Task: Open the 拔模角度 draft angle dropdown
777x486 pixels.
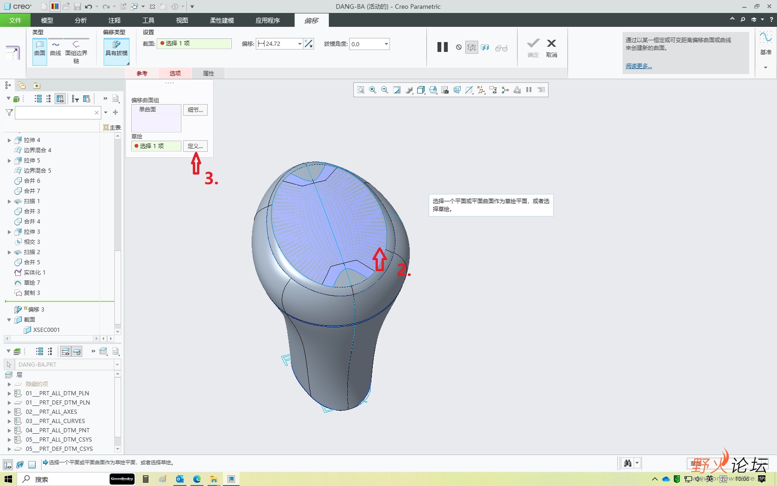Action: pyautogui.click(x=386, y=44)
